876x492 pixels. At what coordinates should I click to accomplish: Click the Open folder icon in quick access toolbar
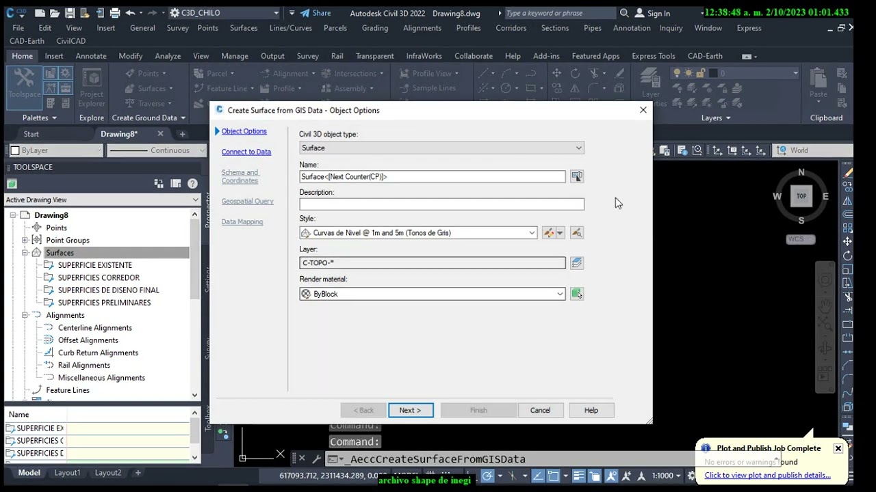point(55,13)
